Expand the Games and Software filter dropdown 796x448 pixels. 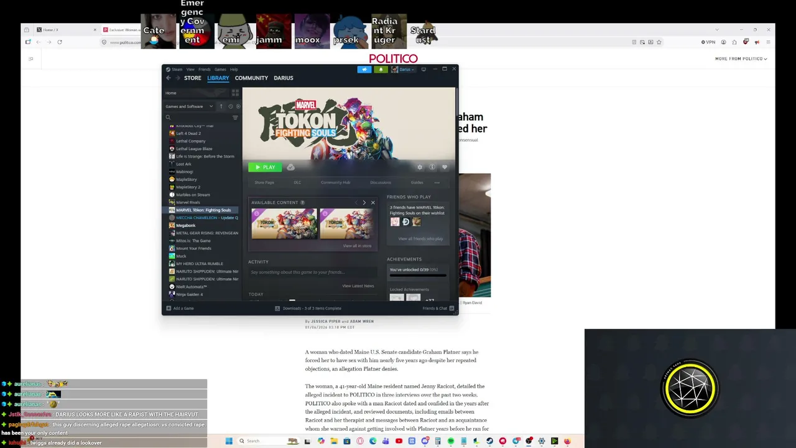click(x=189, y=106)
